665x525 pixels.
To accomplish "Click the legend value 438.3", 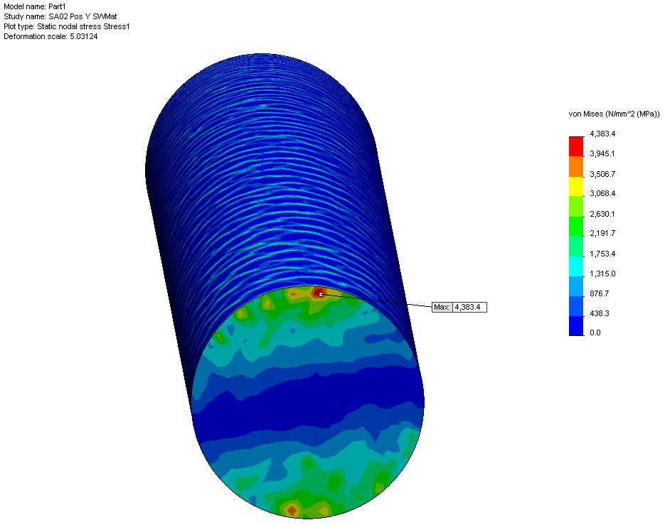I will pyautogui.click(x=600, y=313).
